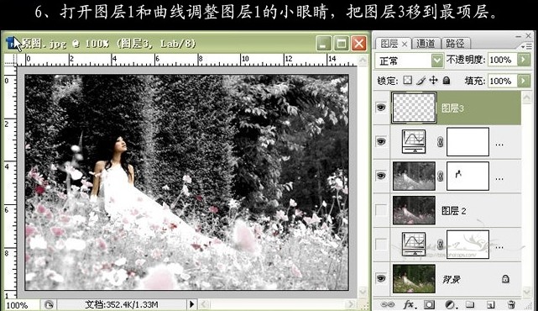This screenshot has width=538, height=311.
Task: Click the 文档:352.4K/1.33M status text
Action: (122, 304)
